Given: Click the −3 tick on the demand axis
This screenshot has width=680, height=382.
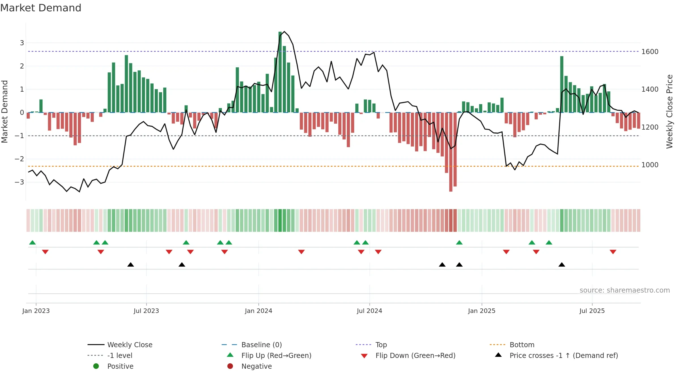Looking at the screenshot, I should (x=19, y=182).
